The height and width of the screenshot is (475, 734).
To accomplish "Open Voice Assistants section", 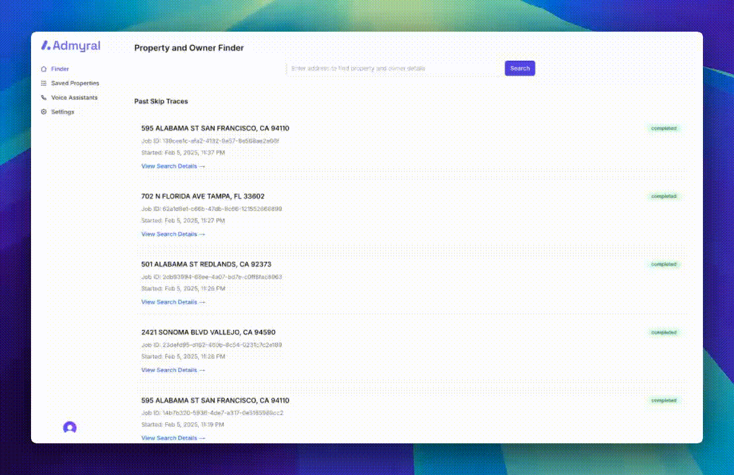I will [75, 98].
